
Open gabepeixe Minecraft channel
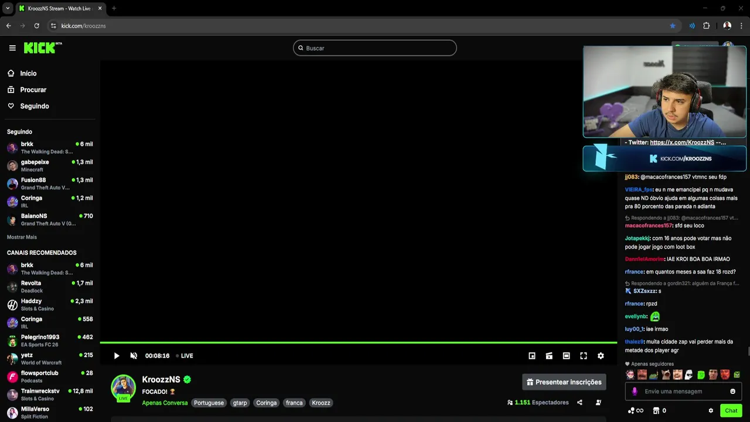[x=50, y=165]
